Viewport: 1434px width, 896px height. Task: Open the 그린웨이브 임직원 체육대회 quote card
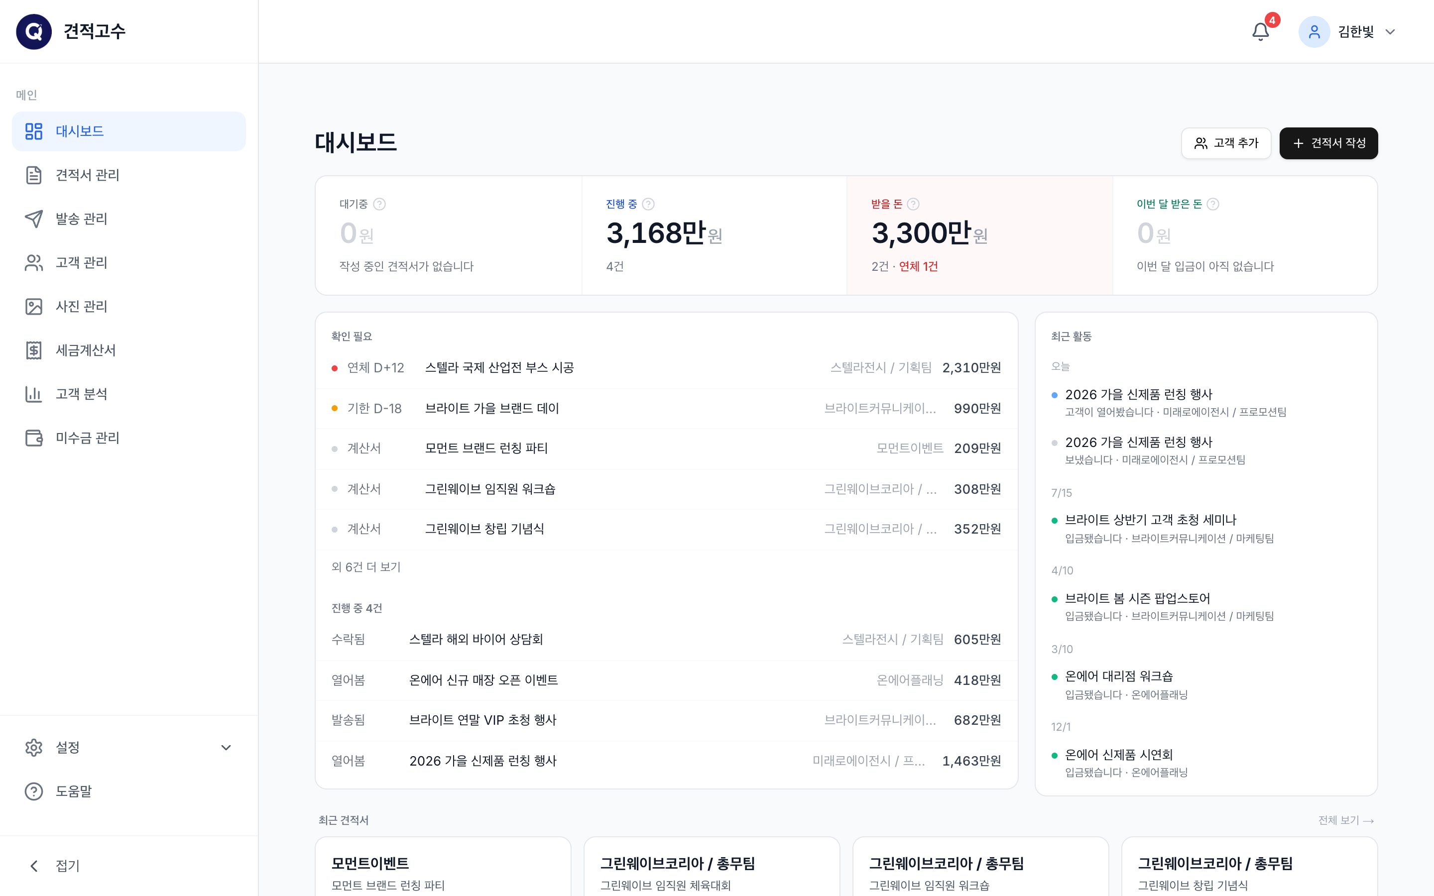[x=711, y=866]
